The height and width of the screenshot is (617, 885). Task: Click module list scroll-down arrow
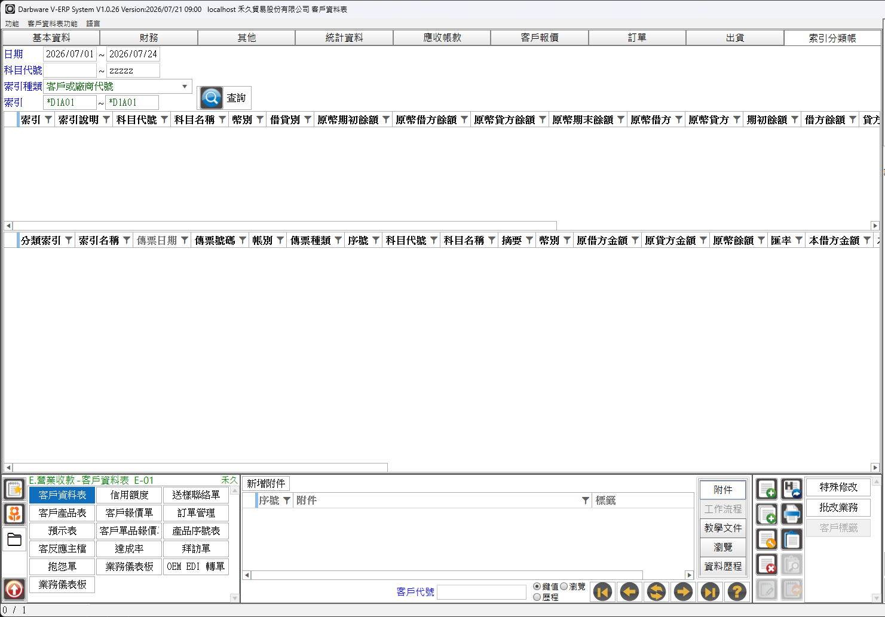tap(234, 598)
